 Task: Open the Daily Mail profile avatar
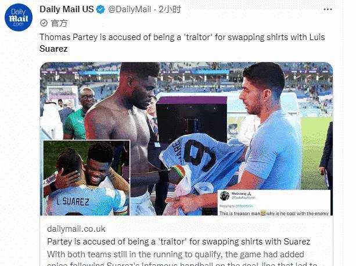point(19,17)
